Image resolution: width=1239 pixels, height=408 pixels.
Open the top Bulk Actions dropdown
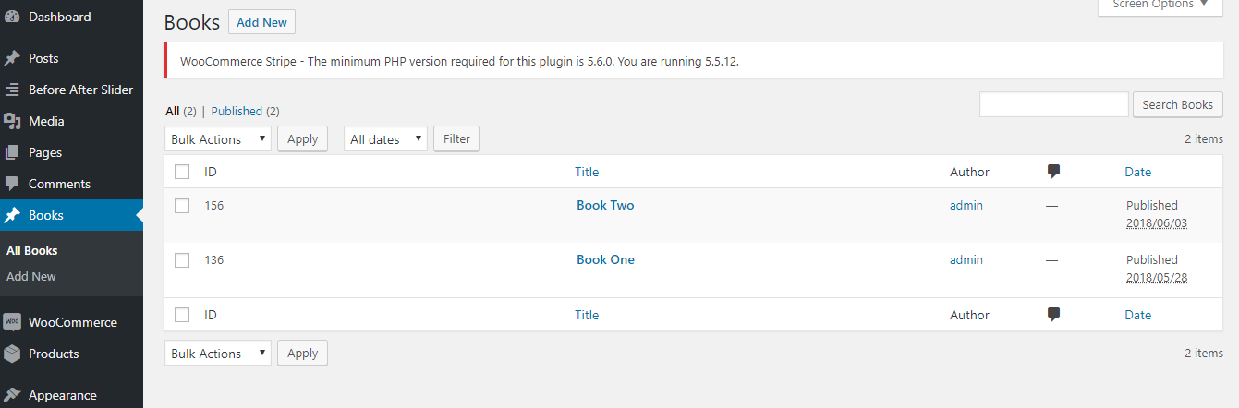pos(218,139)
